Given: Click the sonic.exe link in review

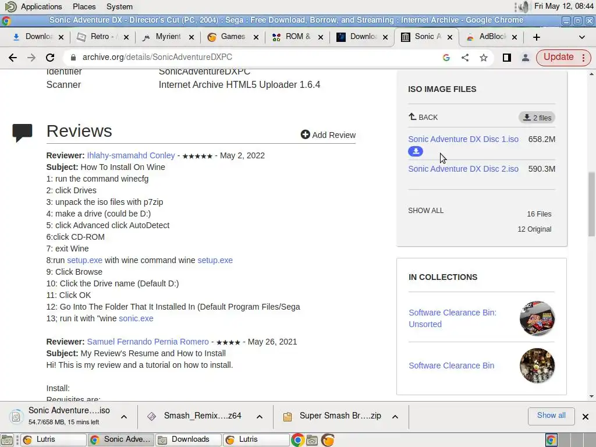Looking at the screenshot, I should pos(136,318).
